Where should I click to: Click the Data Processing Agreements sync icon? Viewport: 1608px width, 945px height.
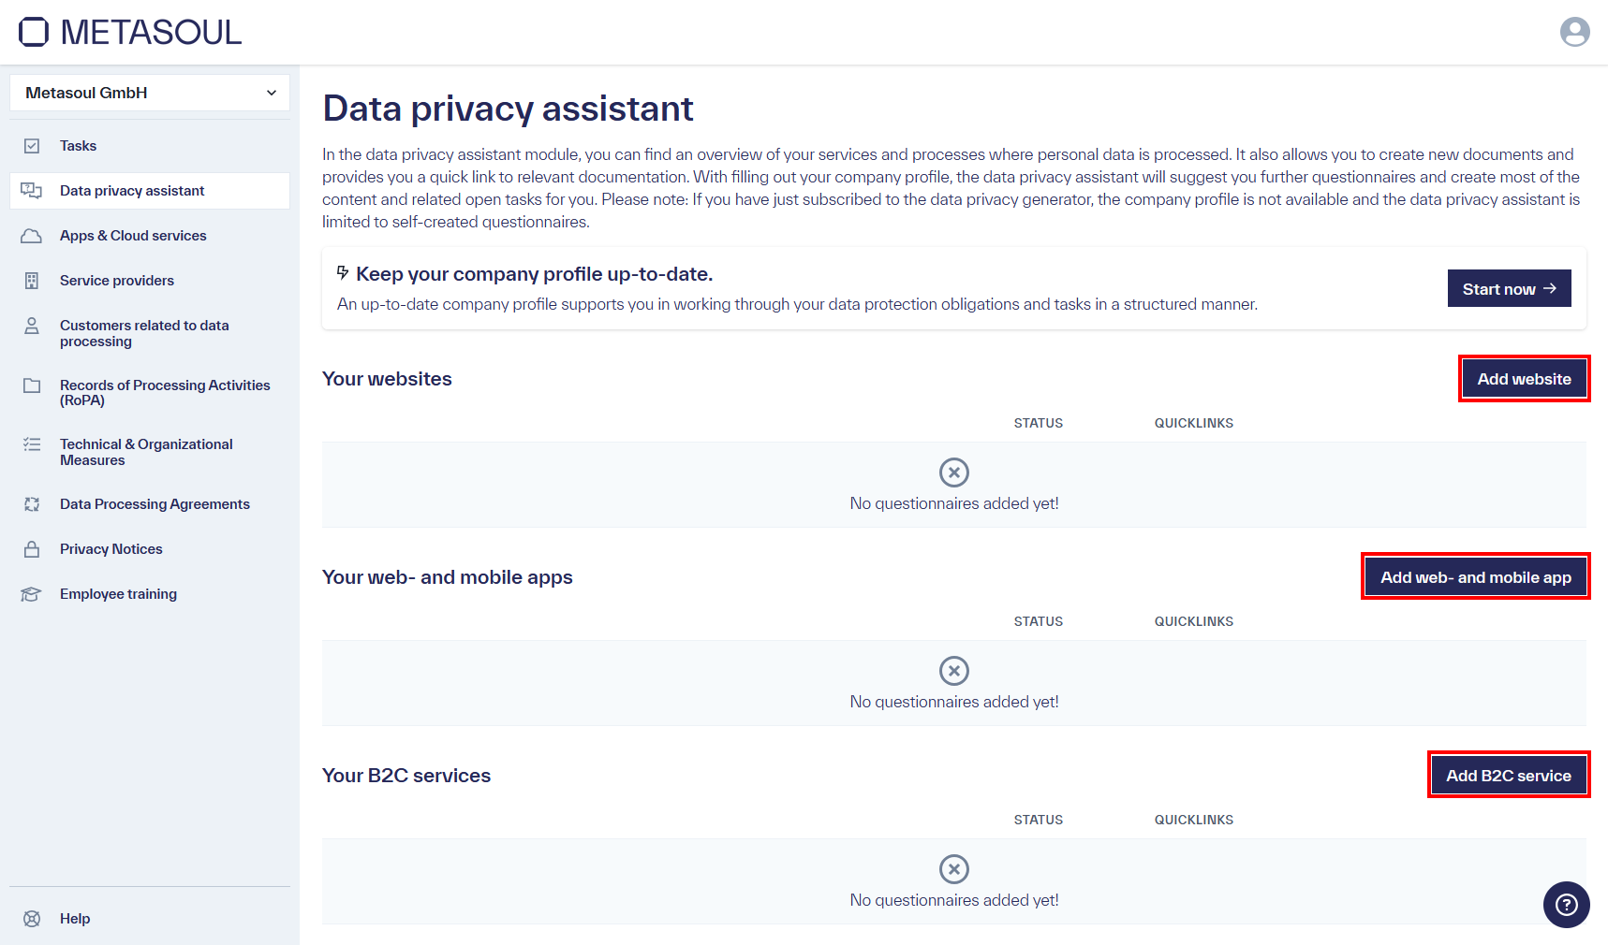(x=32, y=503)
